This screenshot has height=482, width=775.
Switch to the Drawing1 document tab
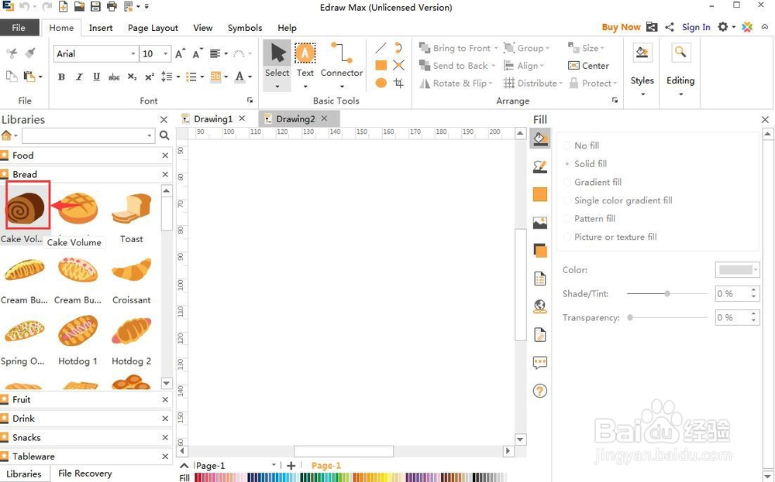point(213,119)
